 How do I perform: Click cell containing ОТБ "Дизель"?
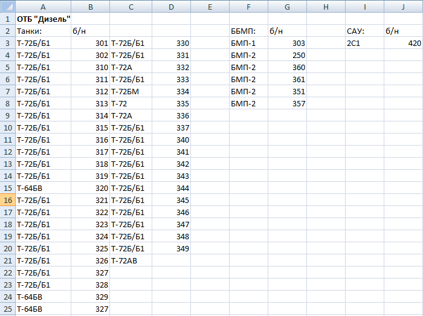point(44,19)
